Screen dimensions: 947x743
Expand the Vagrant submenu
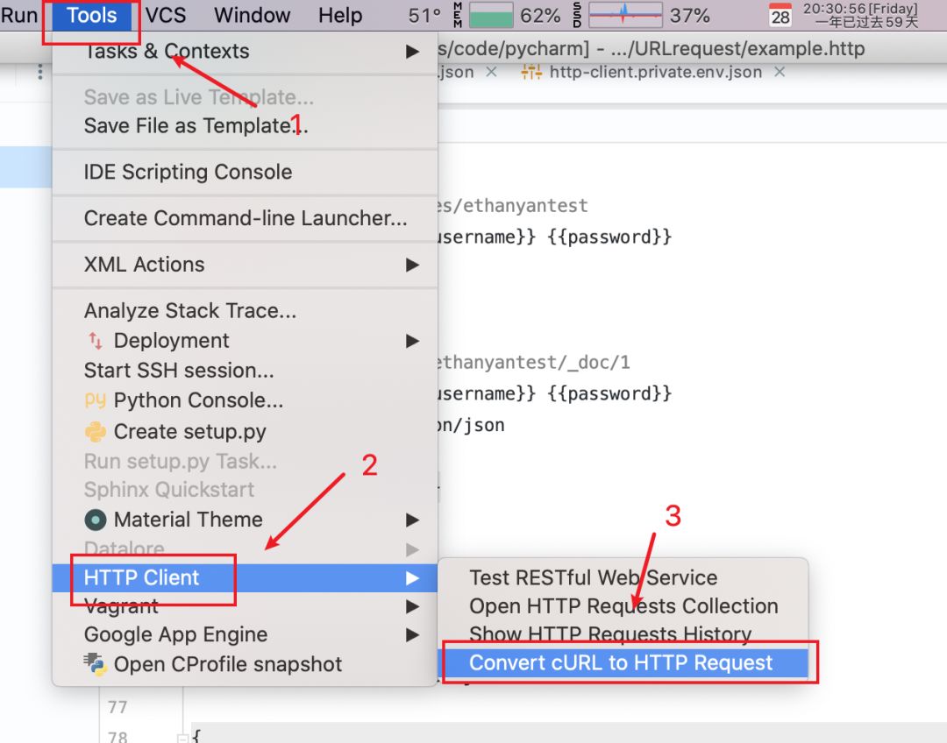[245, 606]
